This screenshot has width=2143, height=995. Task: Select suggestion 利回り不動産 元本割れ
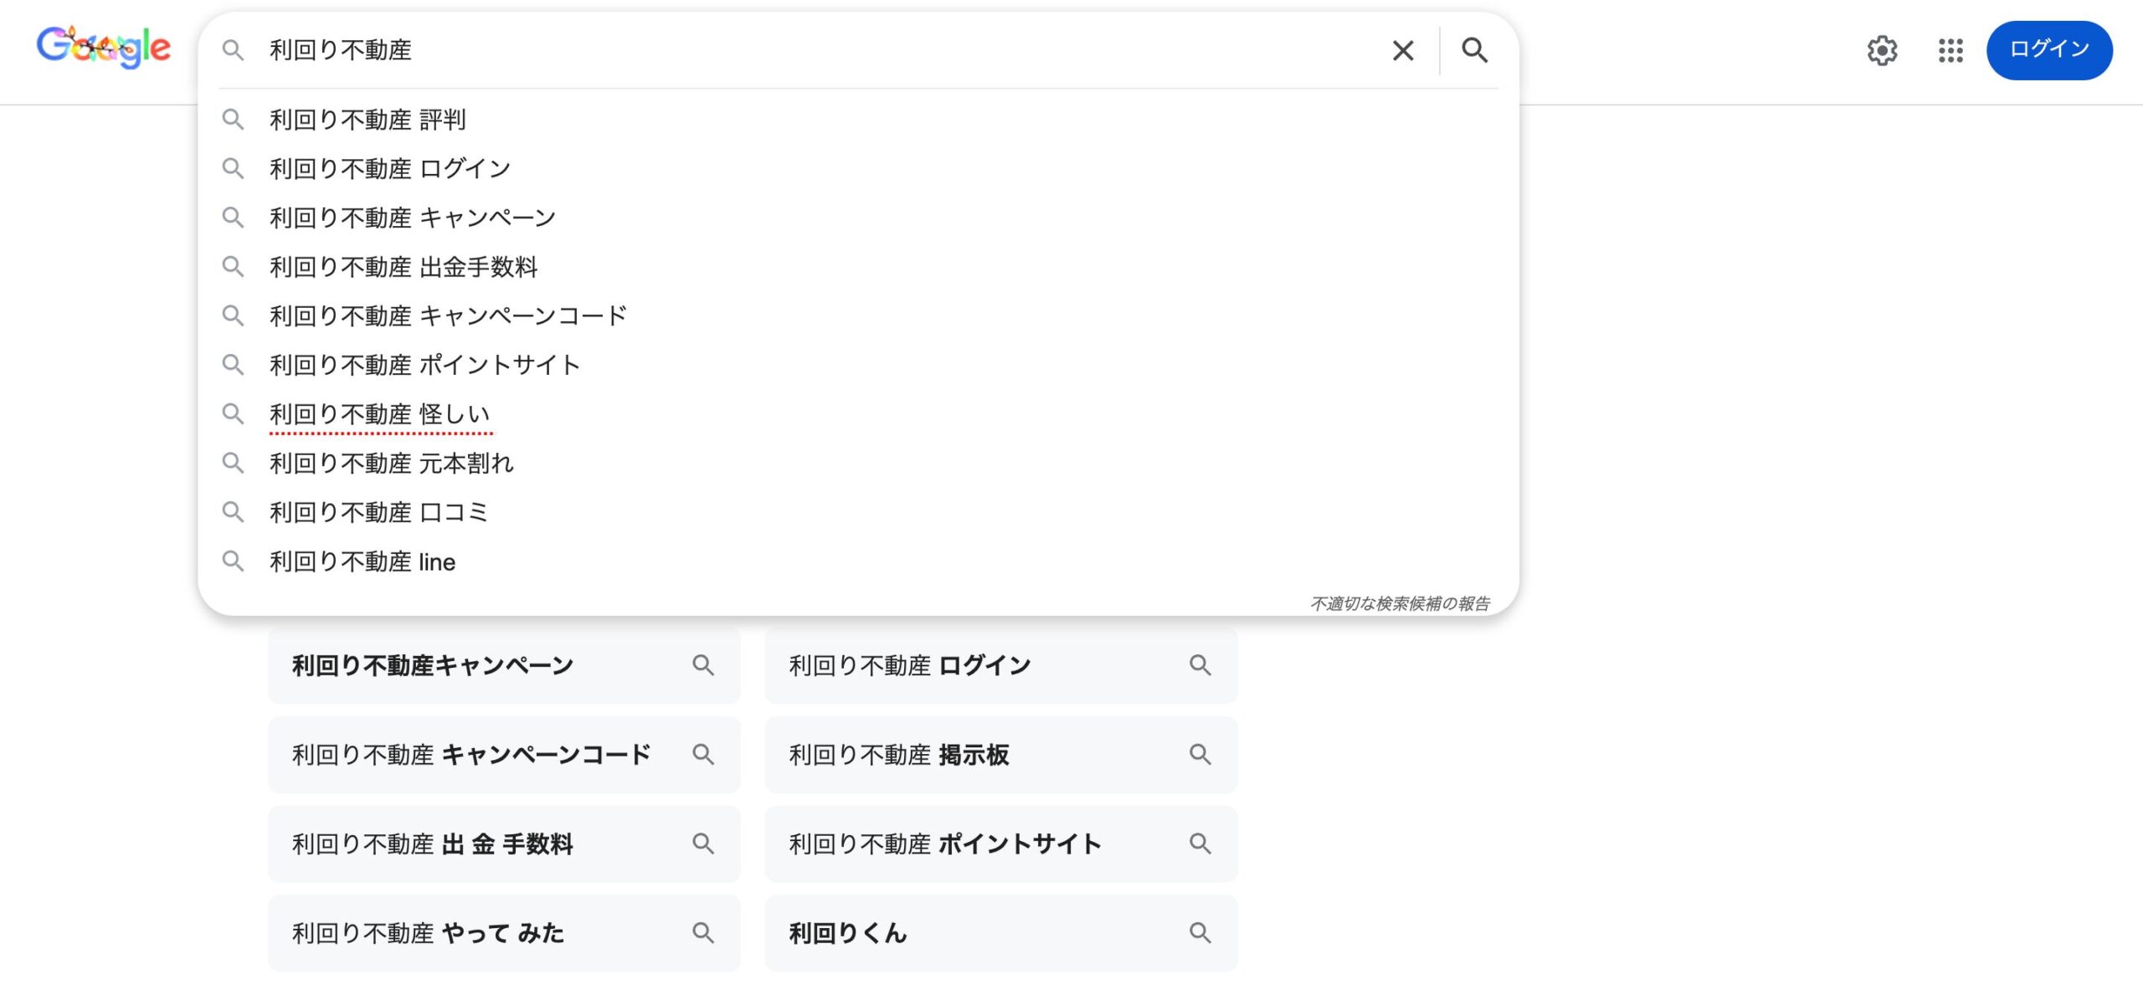tap(391, 463)
